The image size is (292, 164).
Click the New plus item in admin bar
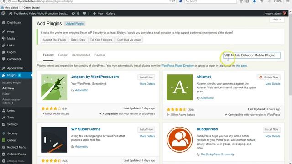pos(98,13)
